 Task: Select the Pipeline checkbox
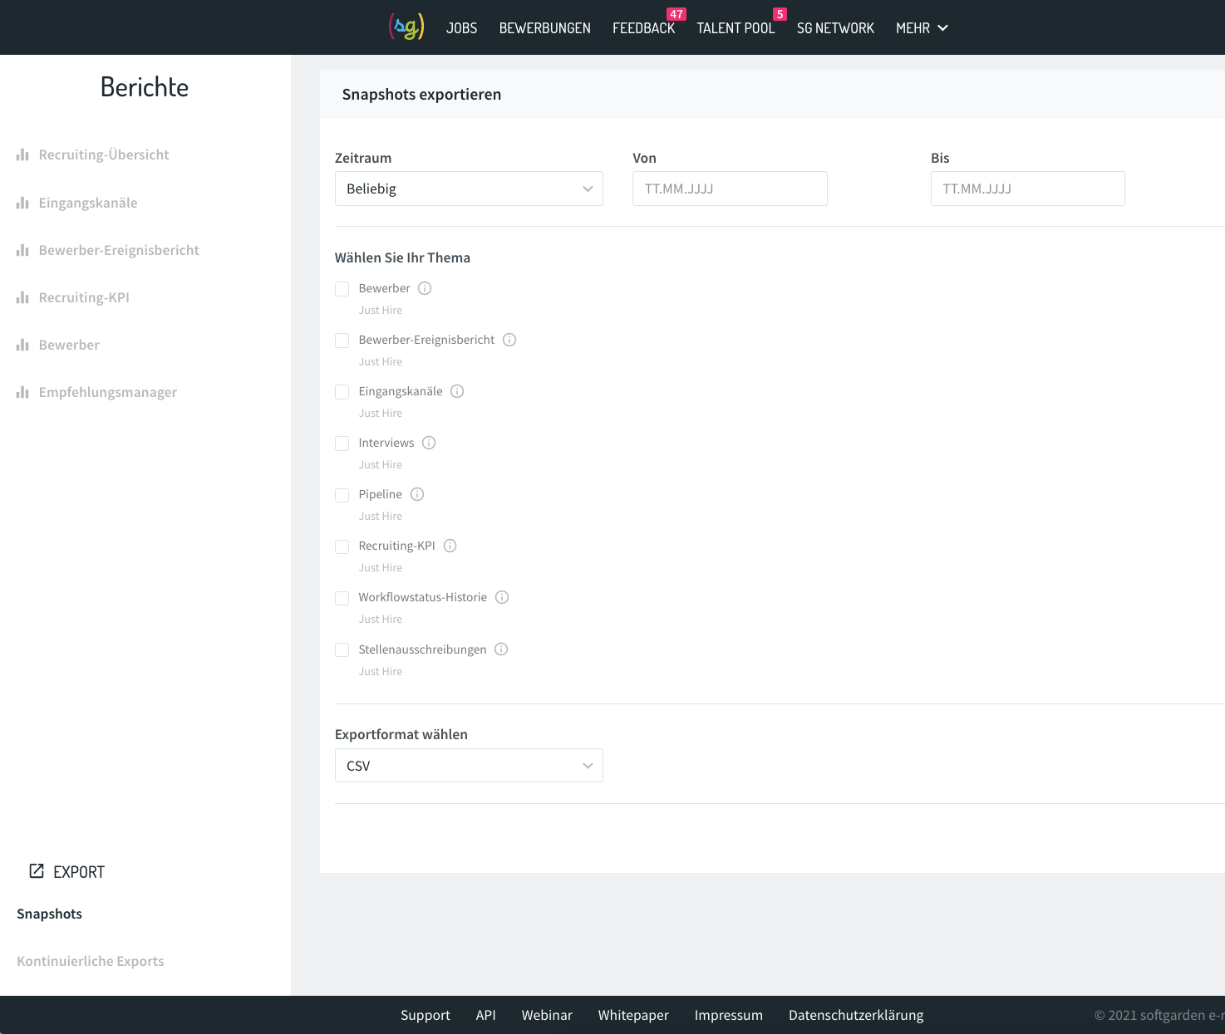[342, 495]
